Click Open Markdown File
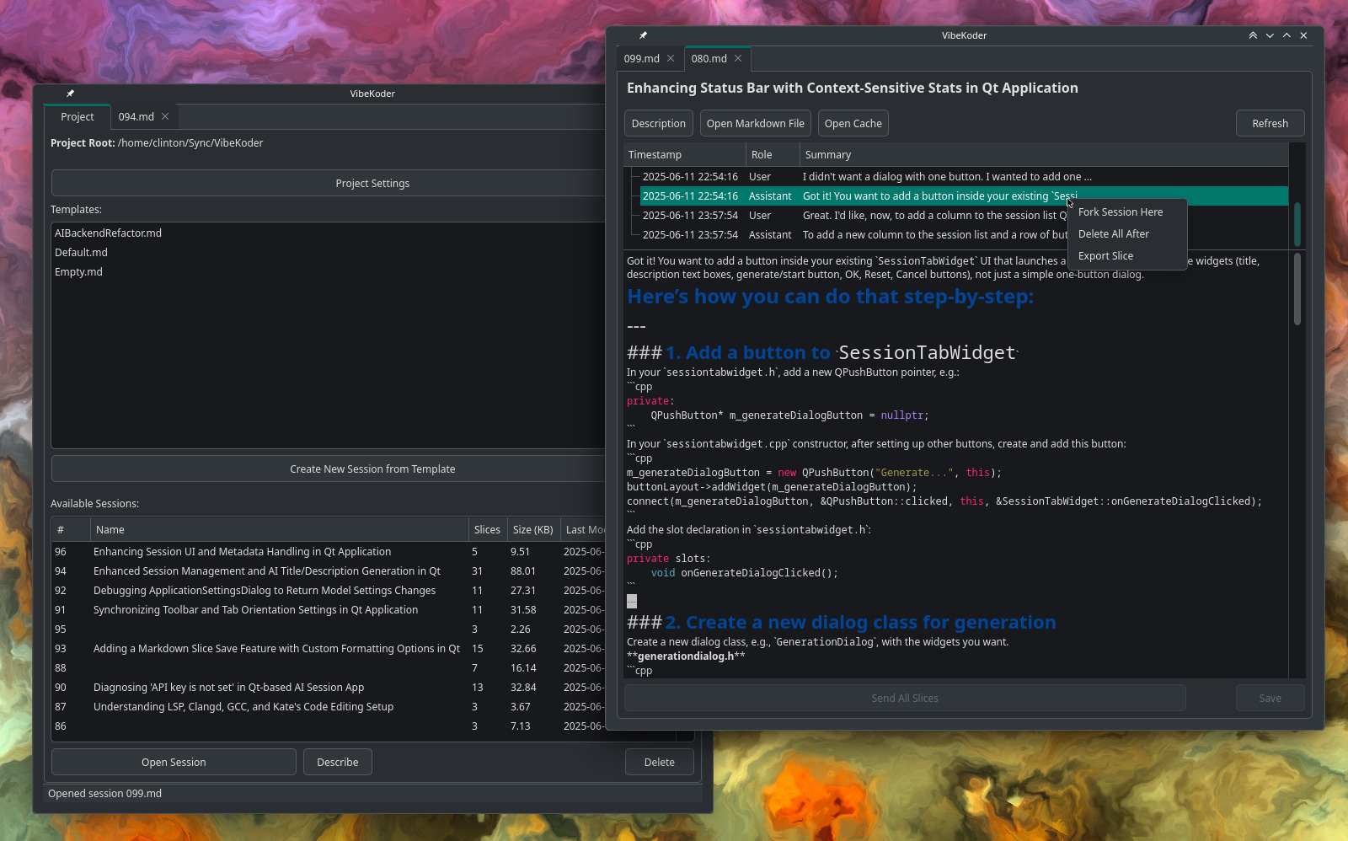 point(755,123)
